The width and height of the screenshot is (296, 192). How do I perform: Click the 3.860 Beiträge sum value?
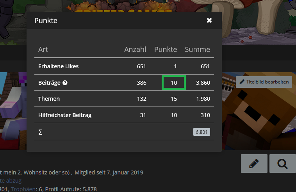coord(203,83)
